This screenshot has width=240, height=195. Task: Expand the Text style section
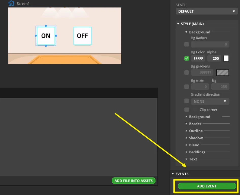coord(193,159)
